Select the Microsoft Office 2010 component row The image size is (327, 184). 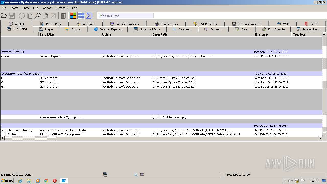pyautogui.click(x=161, y=134)
